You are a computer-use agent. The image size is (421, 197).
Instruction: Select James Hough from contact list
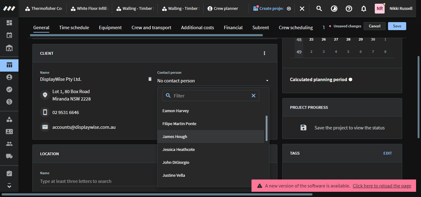tap(175, 136)
